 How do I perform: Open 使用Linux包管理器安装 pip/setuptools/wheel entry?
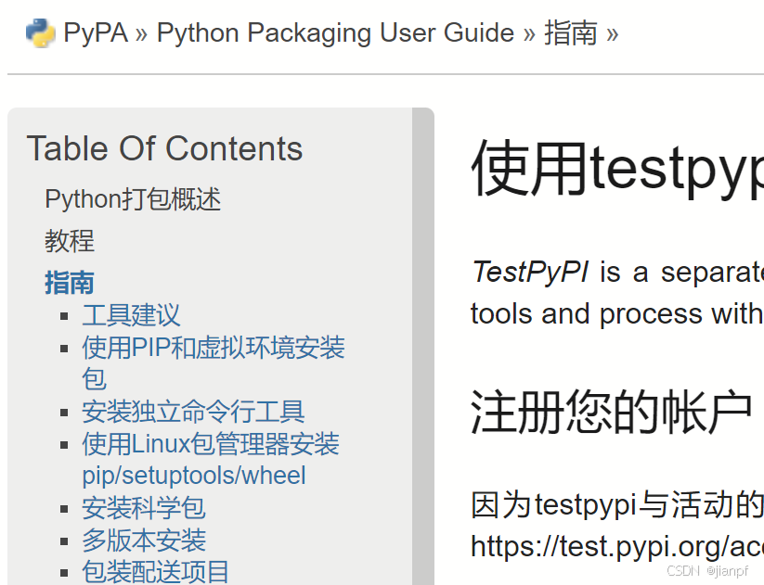[x=211, y=460]
